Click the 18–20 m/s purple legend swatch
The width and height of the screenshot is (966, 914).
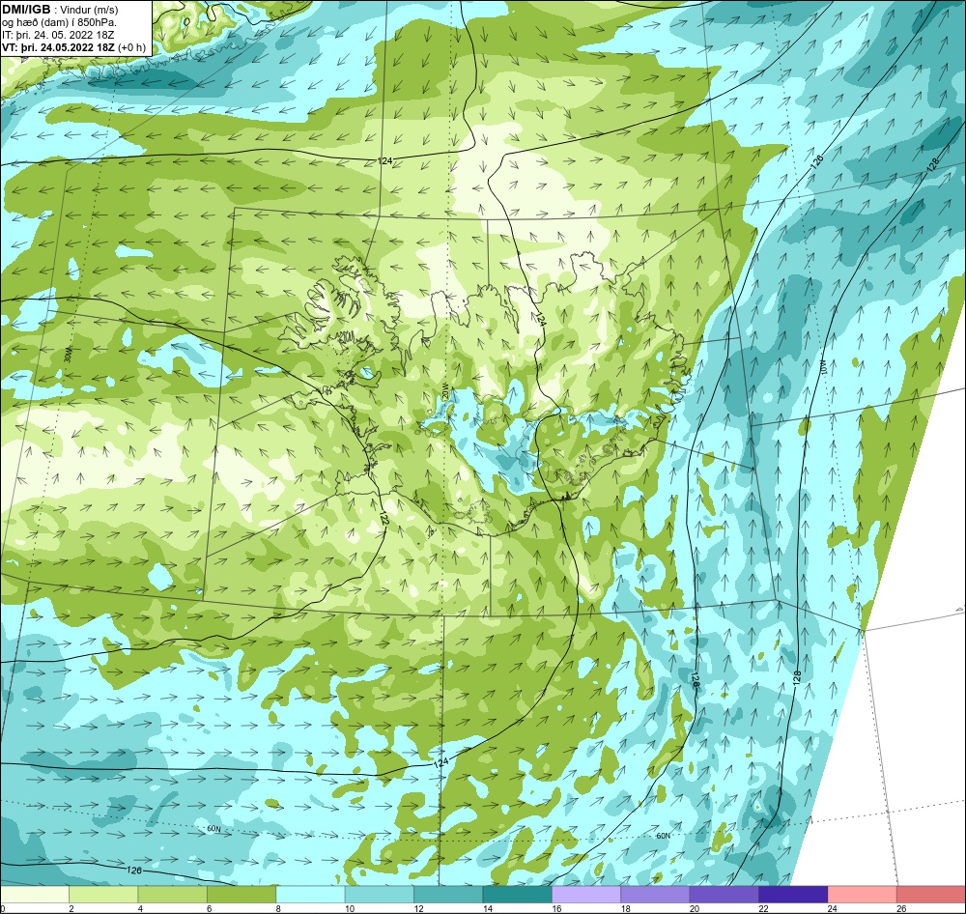pyautogui.click(x=656, y=895)
